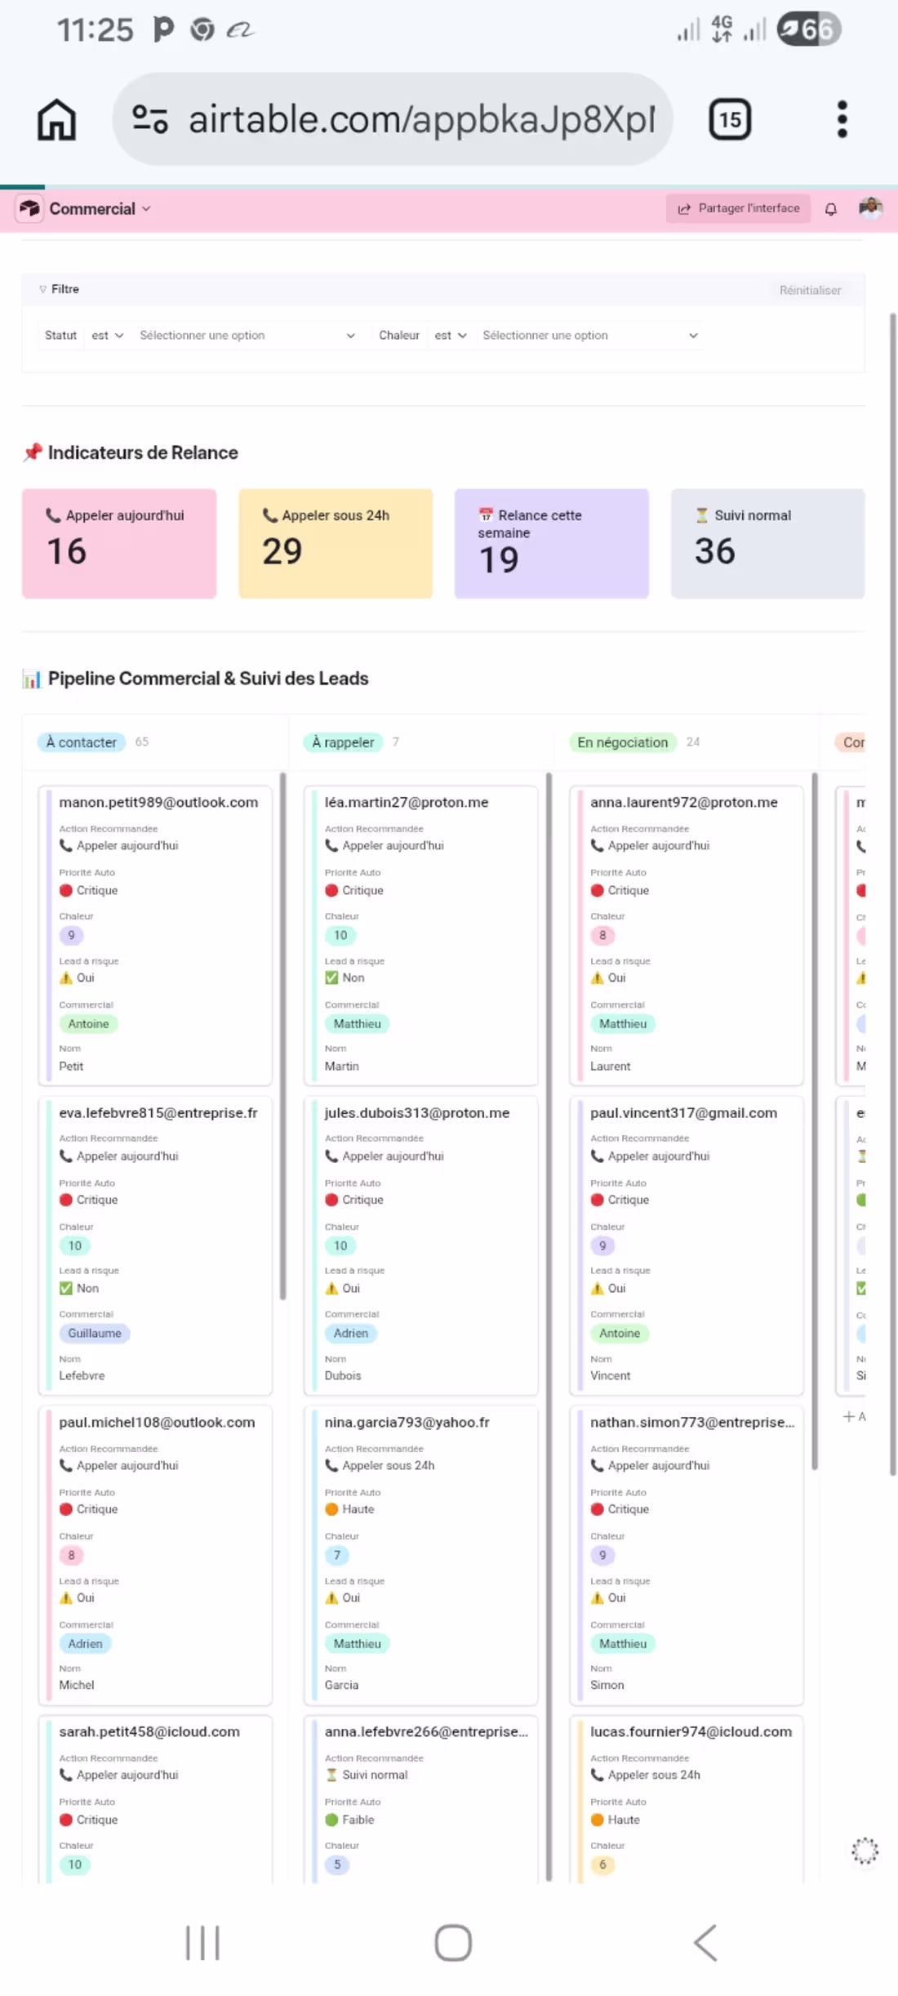Select the En négociation column header
Image resolution: width=898 pixels, height=1996 pixels.
[623, 742]
